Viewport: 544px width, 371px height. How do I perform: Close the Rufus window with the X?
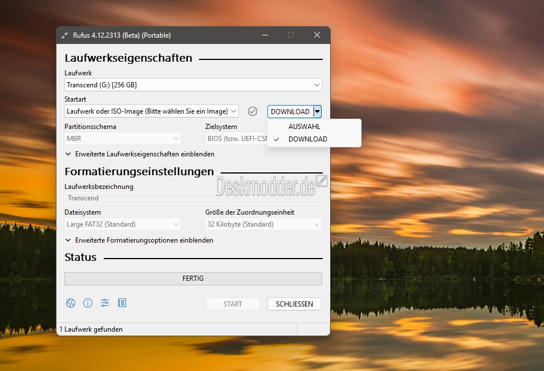(x=316, y=35)
